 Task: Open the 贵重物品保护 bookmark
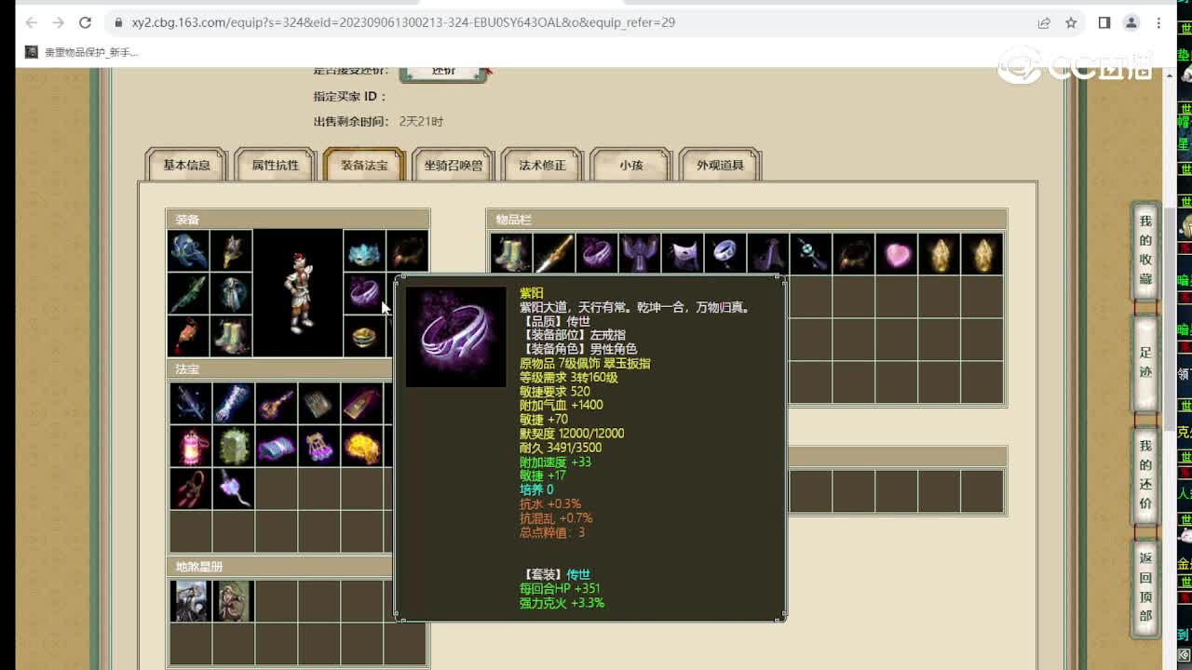pos(83,52)
